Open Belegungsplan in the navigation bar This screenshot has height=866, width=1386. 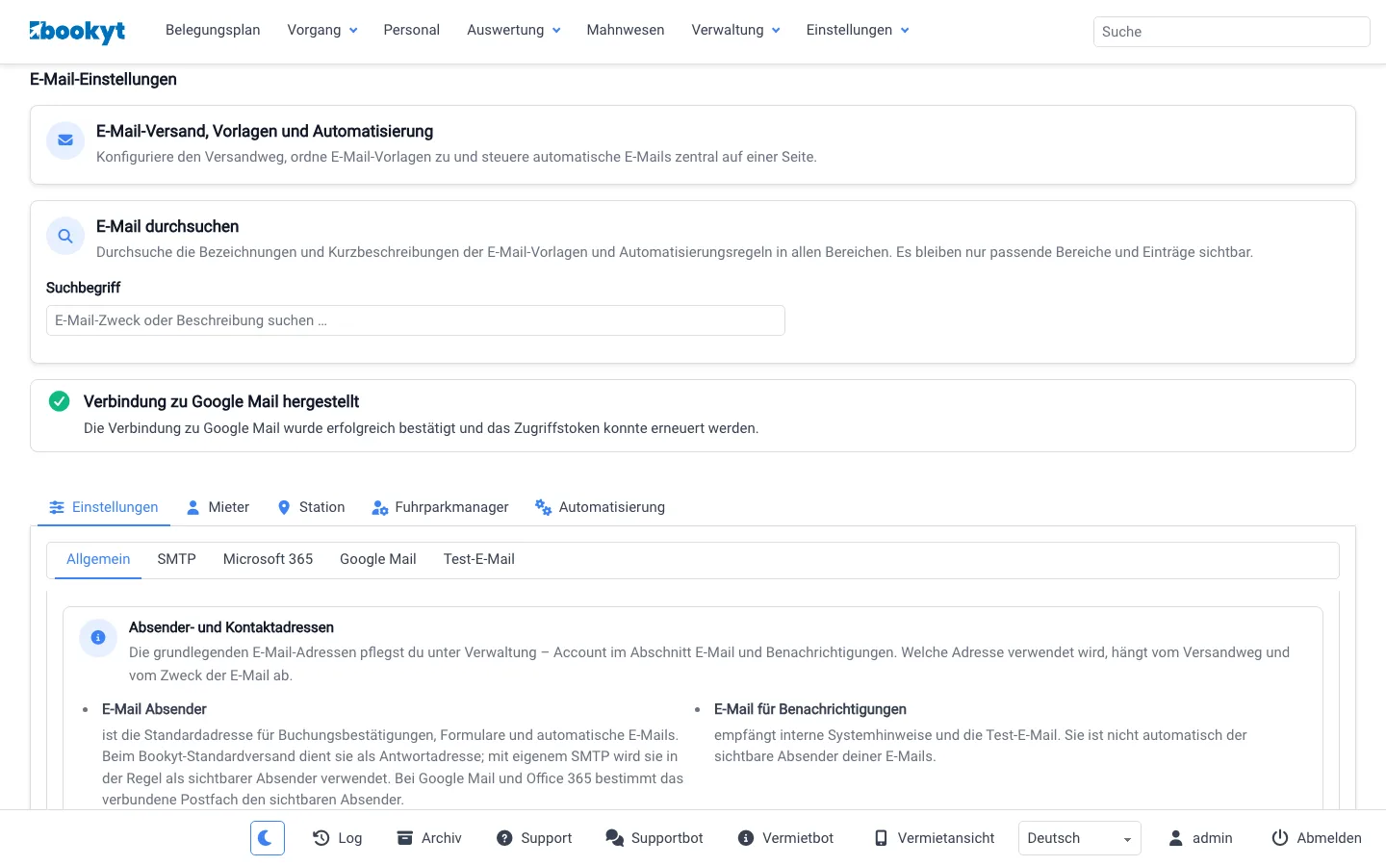pos(213,30)
